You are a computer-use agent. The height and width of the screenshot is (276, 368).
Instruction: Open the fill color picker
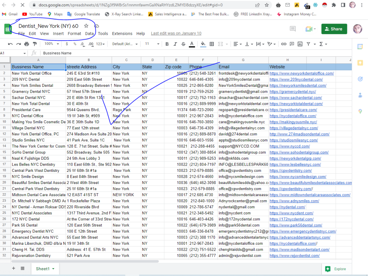tap(203, 44)
